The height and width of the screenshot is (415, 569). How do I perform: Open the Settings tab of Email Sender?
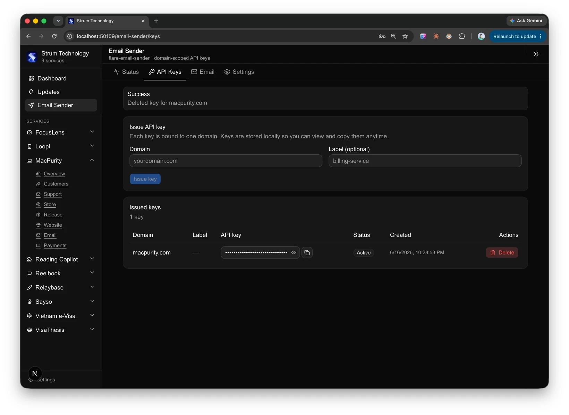pyautogui.click(x=239, y=72)
